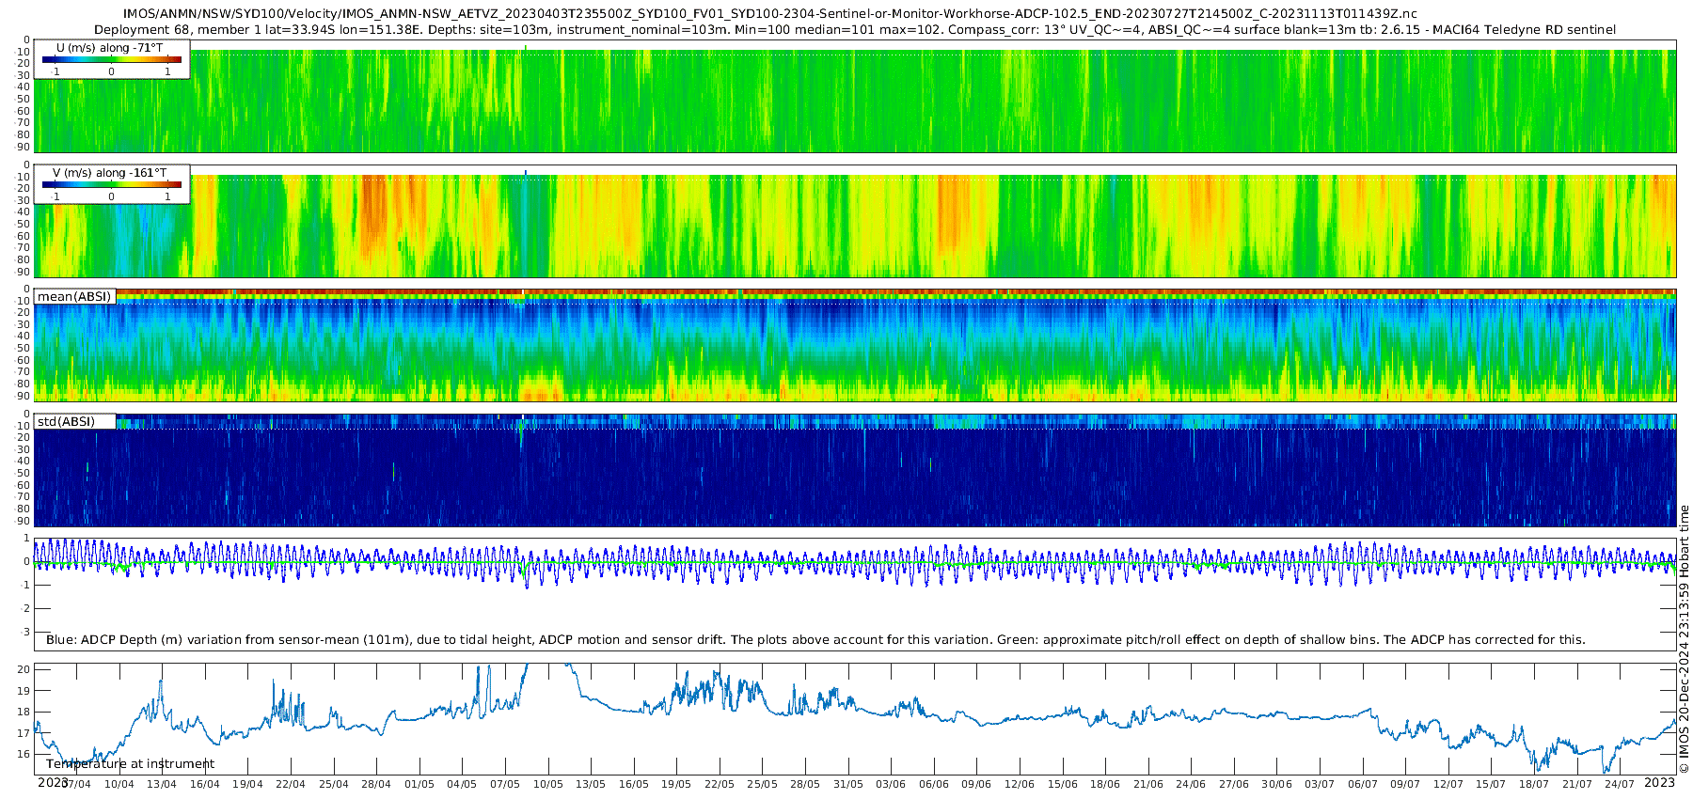Click the 2023 year label at bottom right

click(x=1659, y=783)
